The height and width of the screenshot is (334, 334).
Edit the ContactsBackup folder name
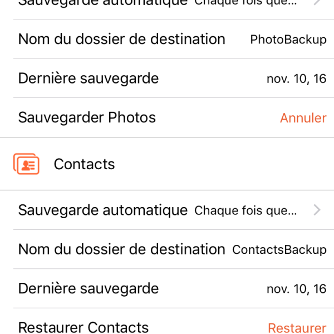[x=279, y=249]
